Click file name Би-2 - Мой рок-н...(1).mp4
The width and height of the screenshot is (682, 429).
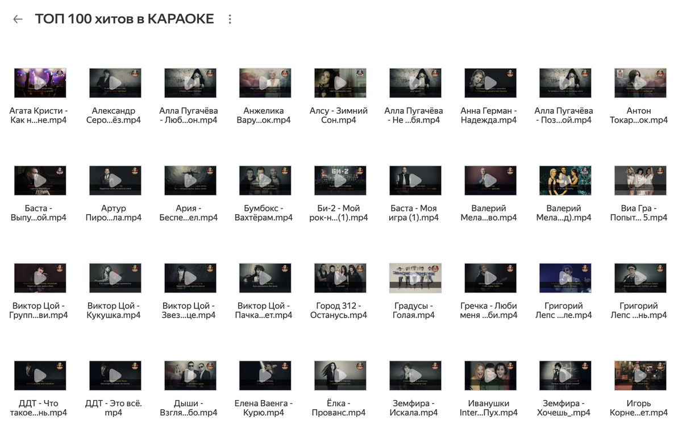tap(339, 213)
